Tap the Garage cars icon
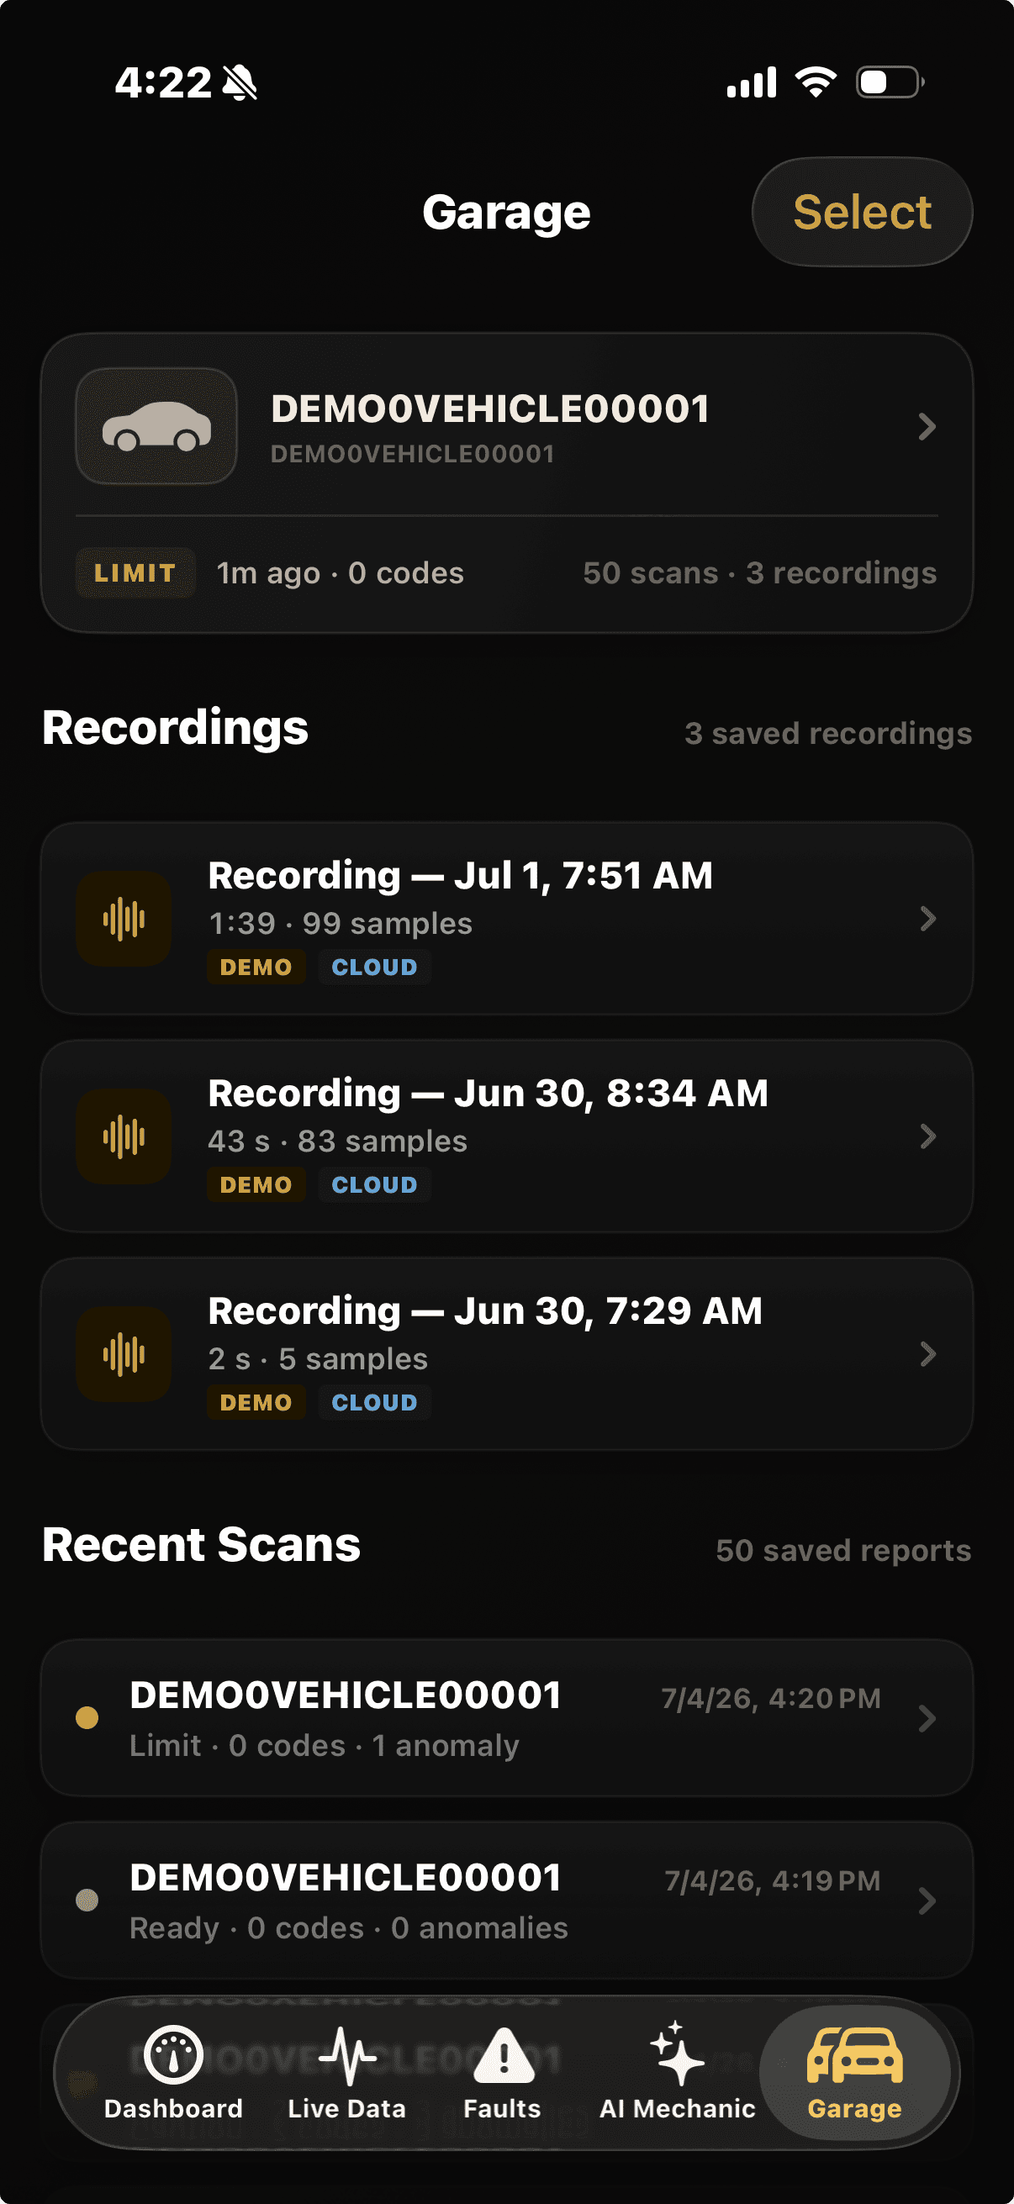The image size is (1014, 2204). [x=854, y=2055]
